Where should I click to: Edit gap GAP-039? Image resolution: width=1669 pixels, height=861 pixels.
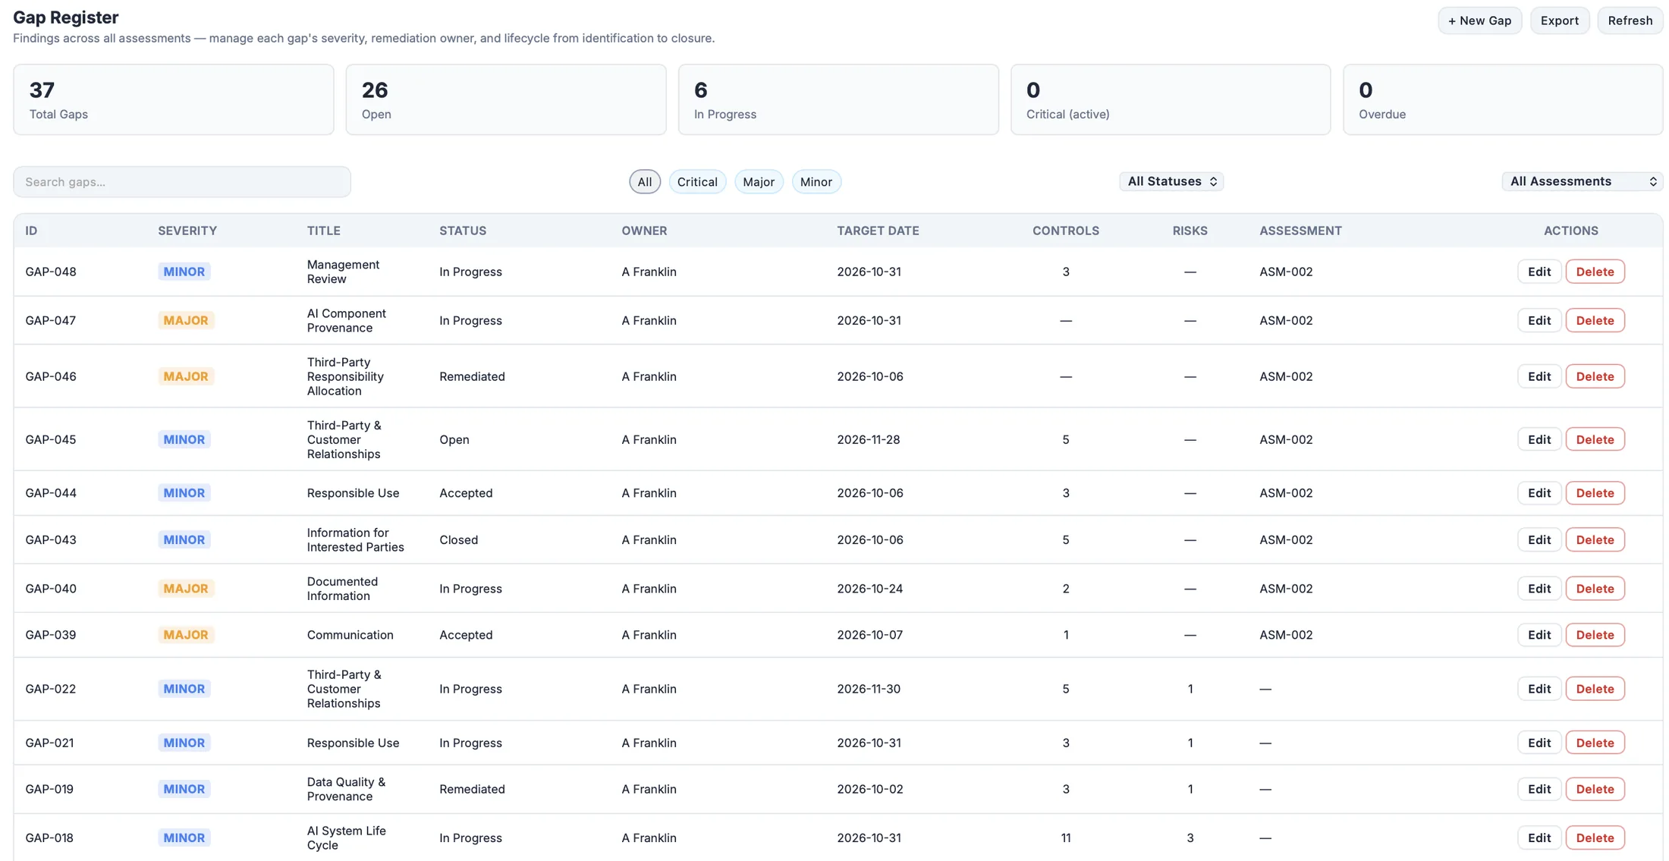pyautogui.click(x=1539, y=635)
